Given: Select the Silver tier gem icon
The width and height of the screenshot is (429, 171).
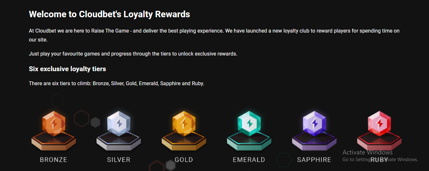Looking at the screenshot, I should [x=119, y=123].
